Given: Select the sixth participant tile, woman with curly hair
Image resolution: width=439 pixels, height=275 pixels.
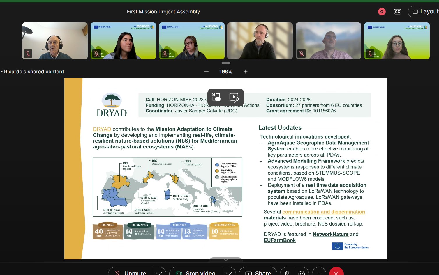Looking at the screenshot, I should click(x=397, y=41).
